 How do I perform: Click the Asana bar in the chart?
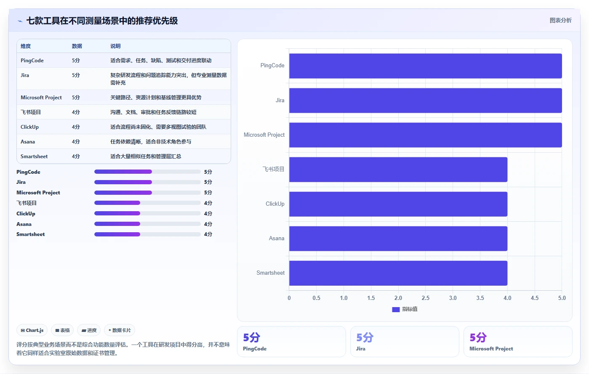[x=398, y=239]
